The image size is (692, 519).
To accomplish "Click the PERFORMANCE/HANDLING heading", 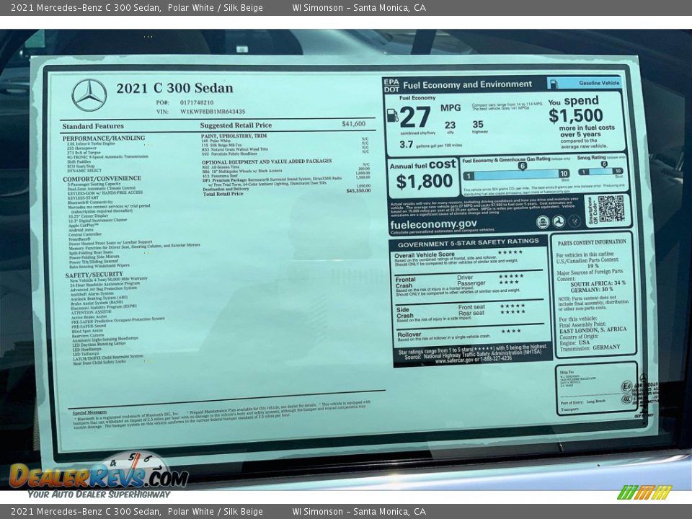I will (x=104, y=138).
